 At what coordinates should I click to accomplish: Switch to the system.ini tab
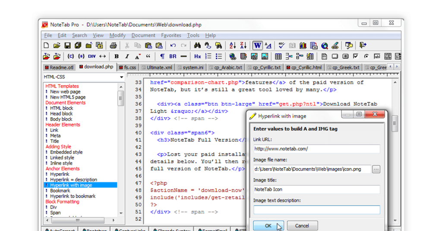[x=191, y=68]
